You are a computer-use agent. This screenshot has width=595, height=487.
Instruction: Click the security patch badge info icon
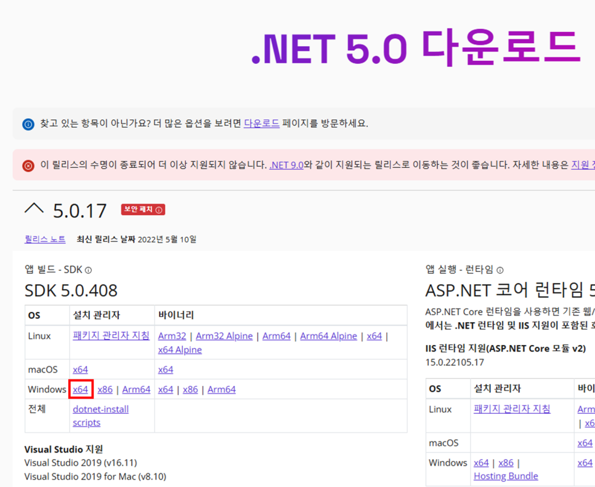coord(159,210)
